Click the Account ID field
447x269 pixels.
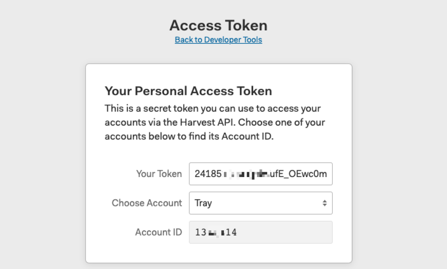point(260,232)
